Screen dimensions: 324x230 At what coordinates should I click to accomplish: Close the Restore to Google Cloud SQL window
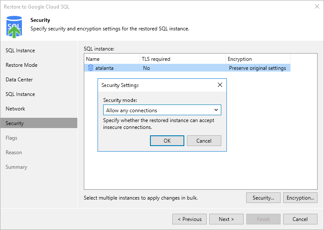tap(317, 6)
